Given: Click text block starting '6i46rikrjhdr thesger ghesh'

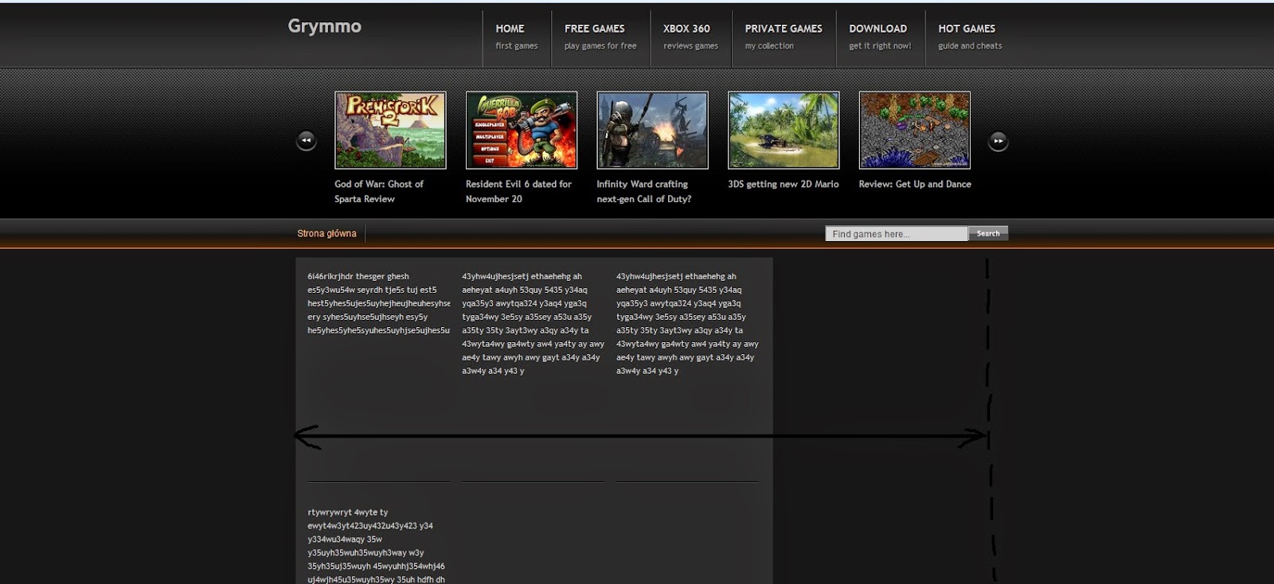Looking at the screenshot, I should click(x=378, y=303).
